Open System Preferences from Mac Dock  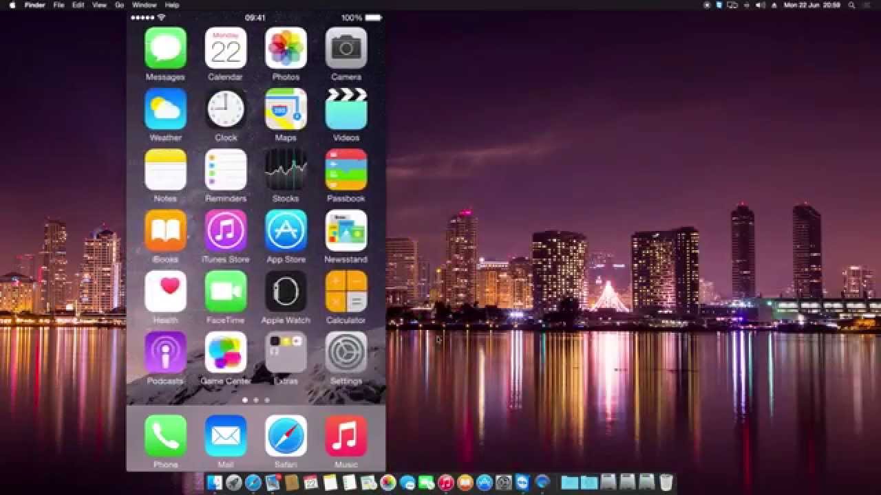[x=503, y=483]
